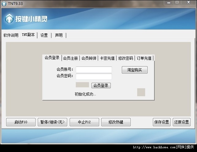
Task: Click into the 会员密码 field
Action: 94,76
